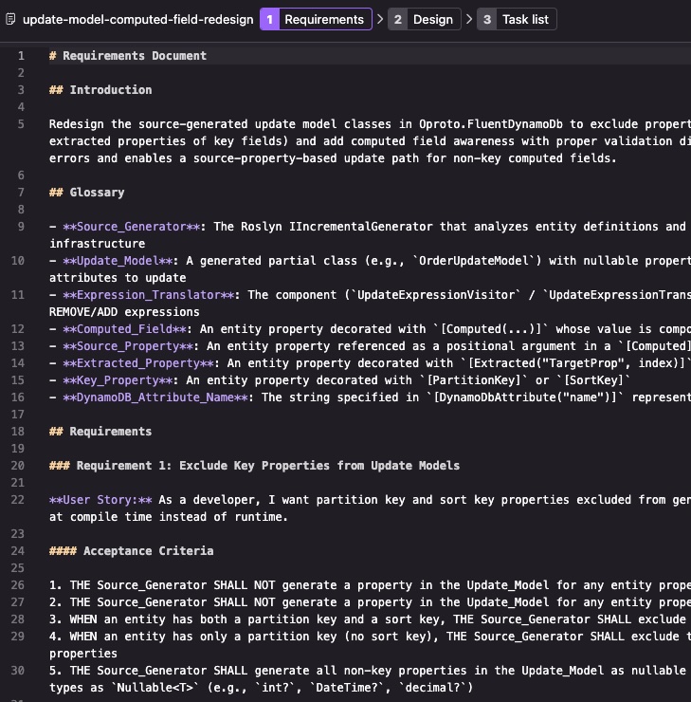Click the 'REMOVE/ADD expressions' continuation line

point(124,312)
